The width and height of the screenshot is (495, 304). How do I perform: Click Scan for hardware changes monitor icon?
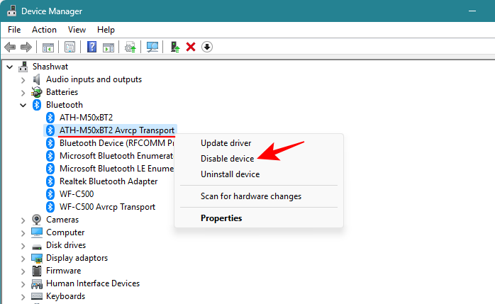(x=152, y=47)
